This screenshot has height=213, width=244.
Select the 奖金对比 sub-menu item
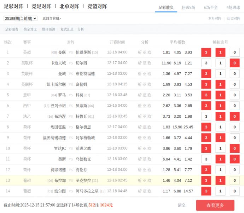point(30,29)
